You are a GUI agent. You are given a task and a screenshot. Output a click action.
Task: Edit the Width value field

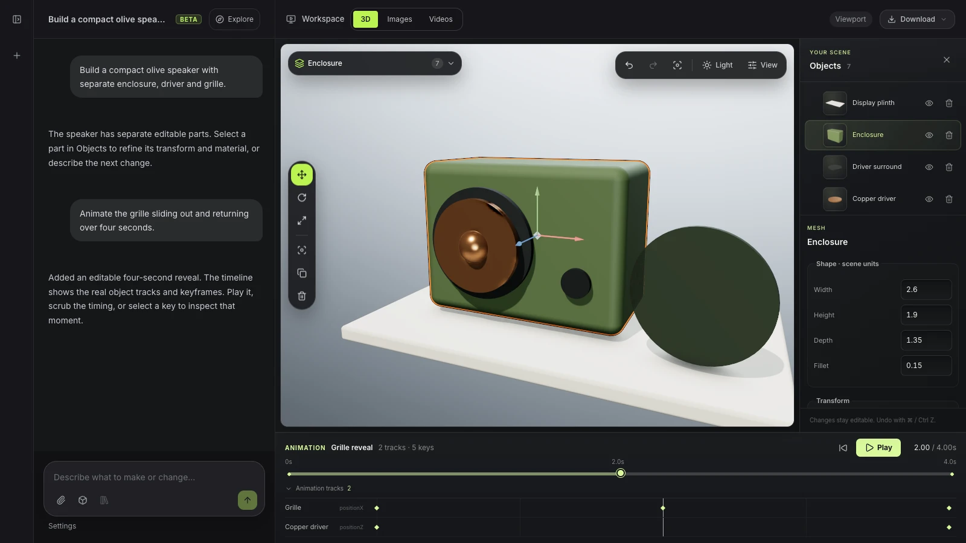(926, 290)
